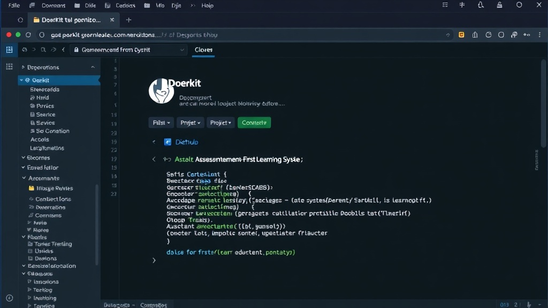Screen dimensions: 548x308
Task: Select Dowercetions in sidebar
Action: pos(47,207)
